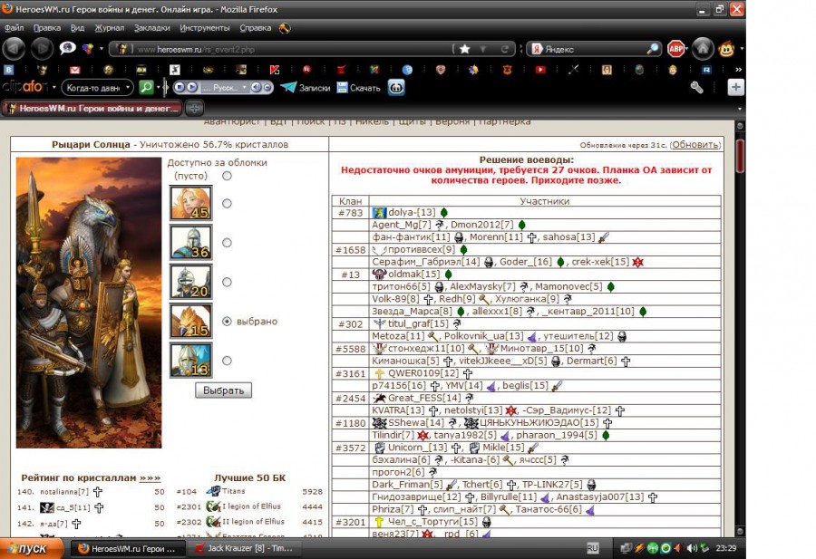Open the Инструменты menu
816x559 pixels.
(205, 28)
